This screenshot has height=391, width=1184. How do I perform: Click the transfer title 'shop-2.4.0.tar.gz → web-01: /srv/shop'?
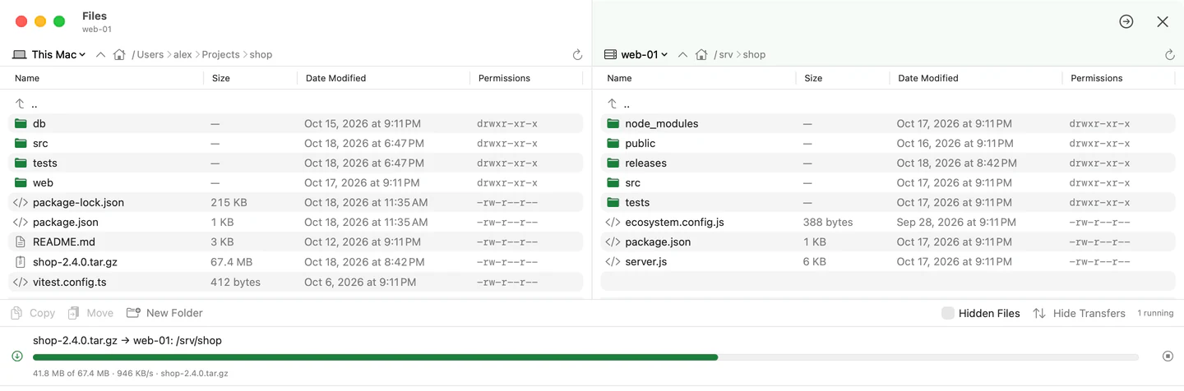127,340
